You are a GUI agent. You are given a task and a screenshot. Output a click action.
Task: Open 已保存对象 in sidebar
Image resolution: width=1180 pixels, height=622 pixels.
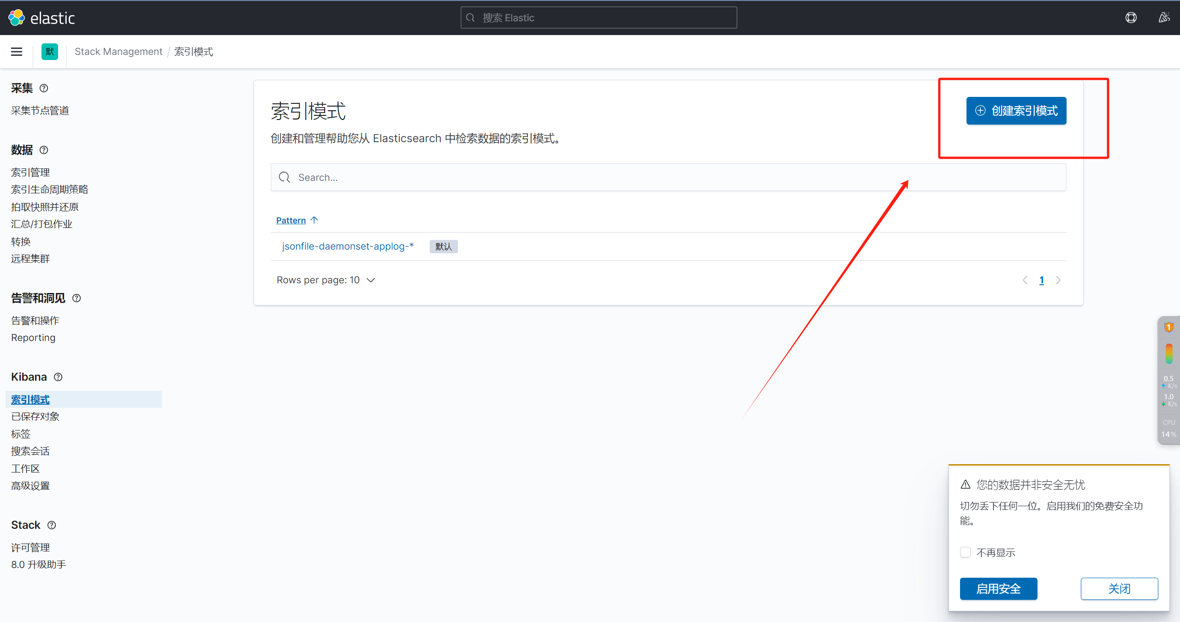coord(35,417)
